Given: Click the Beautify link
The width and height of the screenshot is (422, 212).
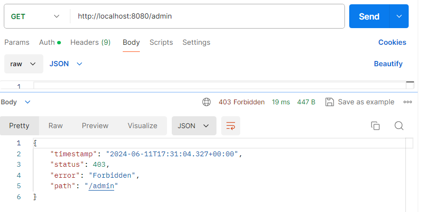Looking at the screenshot, I should coord(388,64).
